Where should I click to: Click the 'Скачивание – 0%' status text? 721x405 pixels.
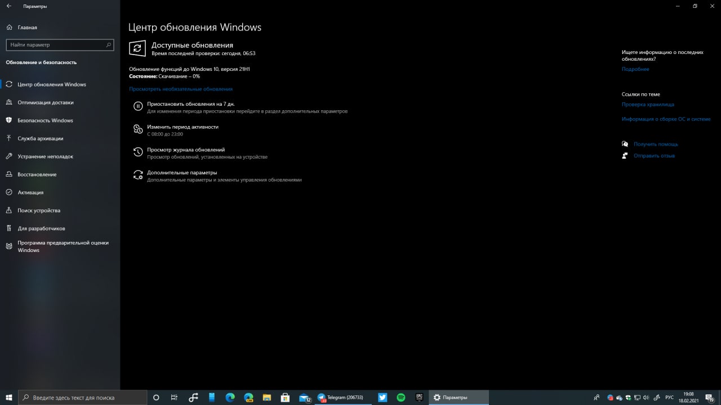tap(179, 76)
